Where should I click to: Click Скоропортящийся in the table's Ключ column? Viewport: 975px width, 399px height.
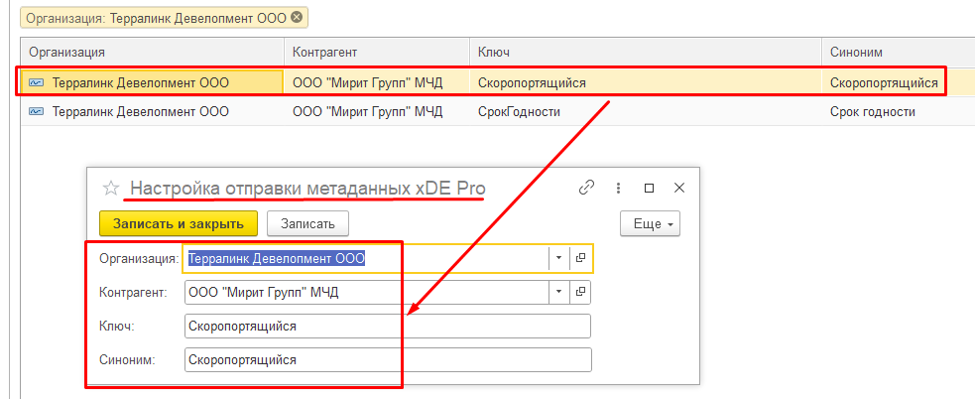click(x=646, y=82)
